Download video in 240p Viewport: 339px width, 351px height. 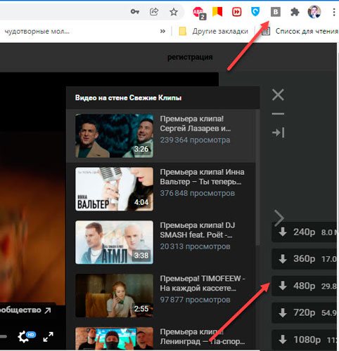pyautogui.click(x=305, y=232)
